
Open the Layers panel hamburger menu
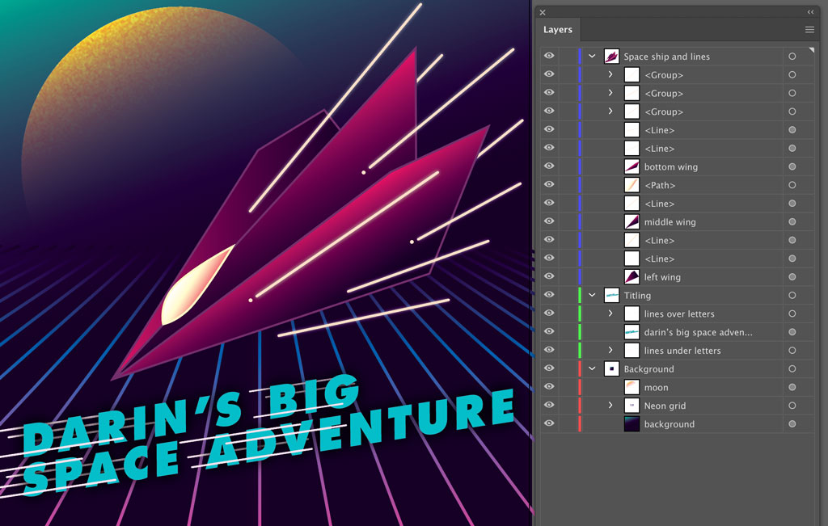tap(809, 30)
